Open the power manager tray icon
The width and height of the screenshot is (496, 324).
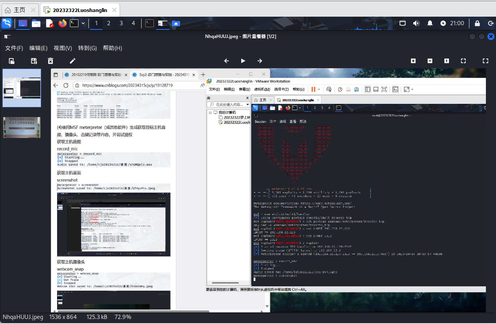click(443, 23)
